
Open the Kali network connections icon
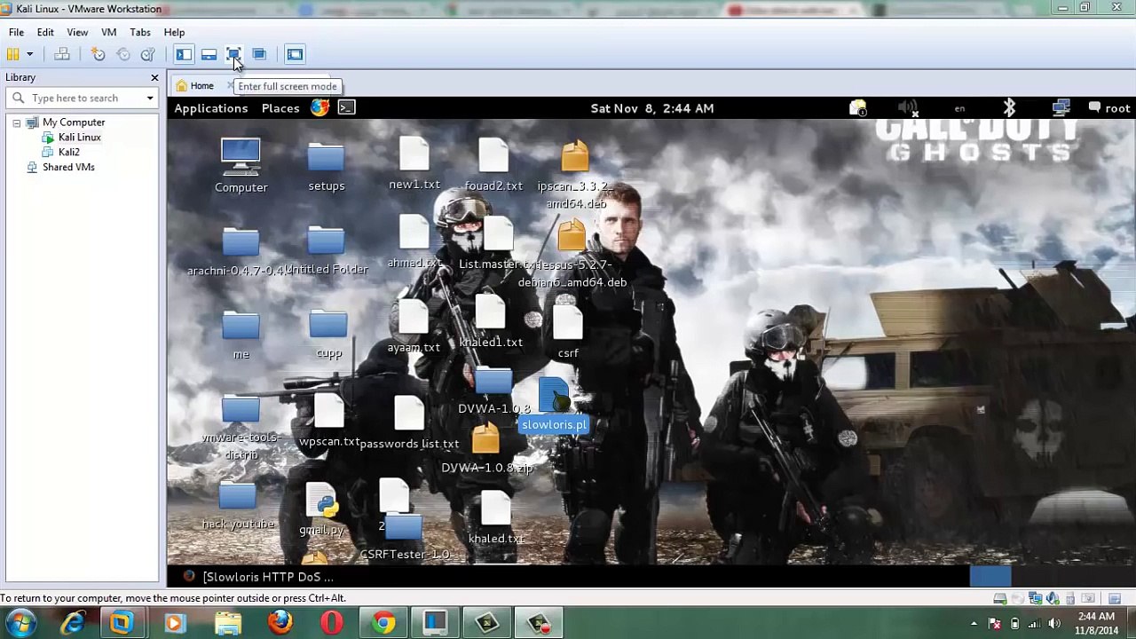point(1061,108)
